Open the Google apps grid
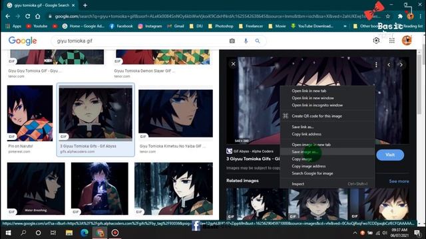This screenshot has width=426, height=239. [x=392, y=40]
